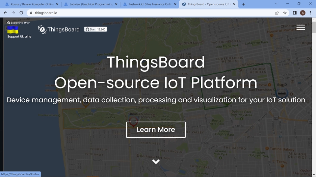The width and height of the screenshot is (316, 177).
Task: Open the user profile avatar S
Action: click(303, 13)
